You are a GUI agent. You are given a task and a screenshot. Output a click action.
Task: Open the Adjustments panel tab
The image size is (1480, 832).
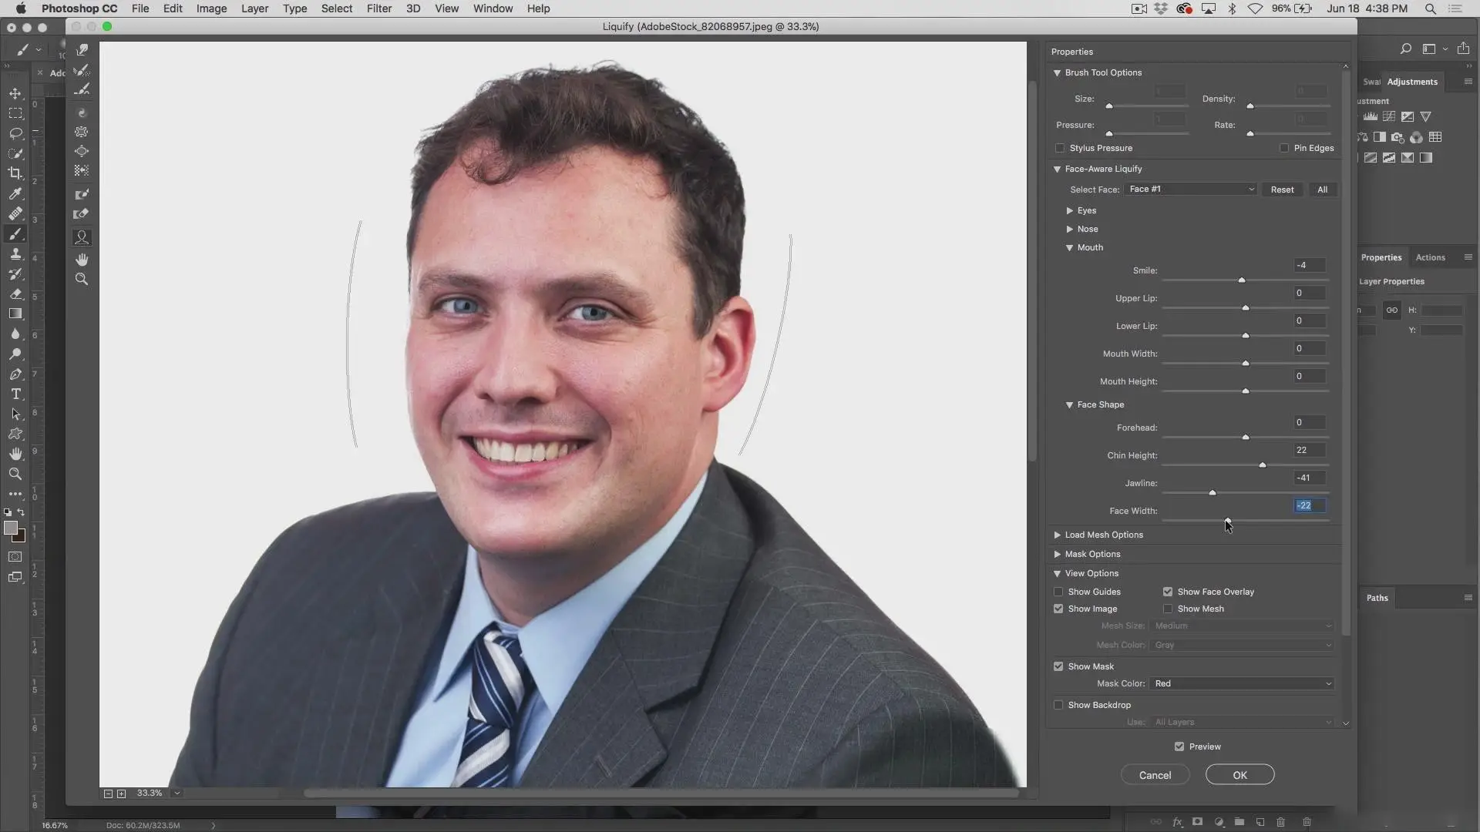point(1412,82)
